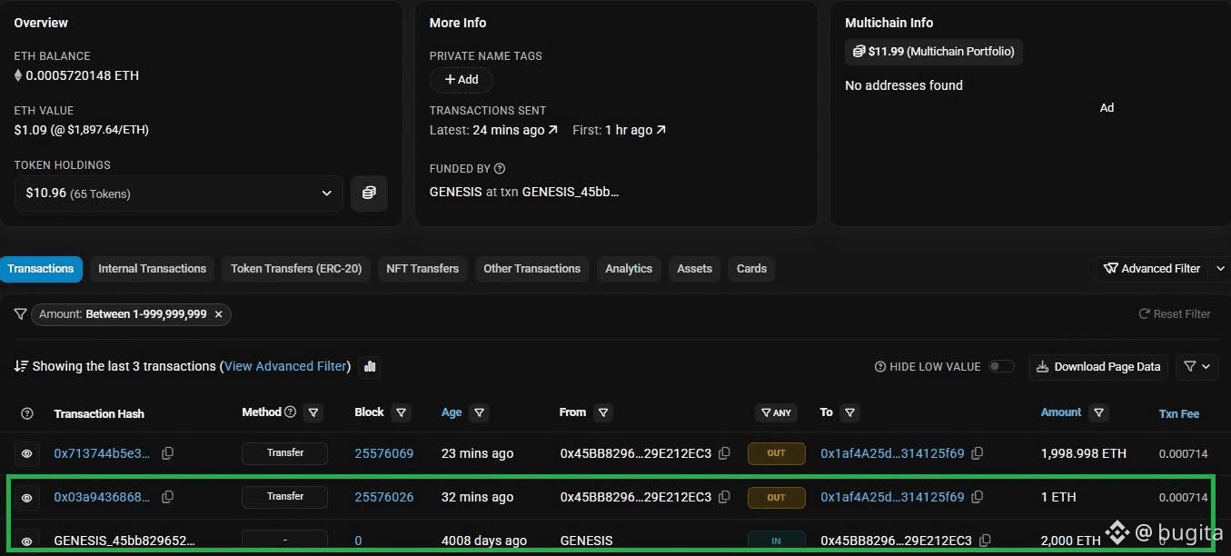Viewport: 1231px width, 556px height.
Task: Remove the Amount Between filter chip
Action: [x=218, y=314]
